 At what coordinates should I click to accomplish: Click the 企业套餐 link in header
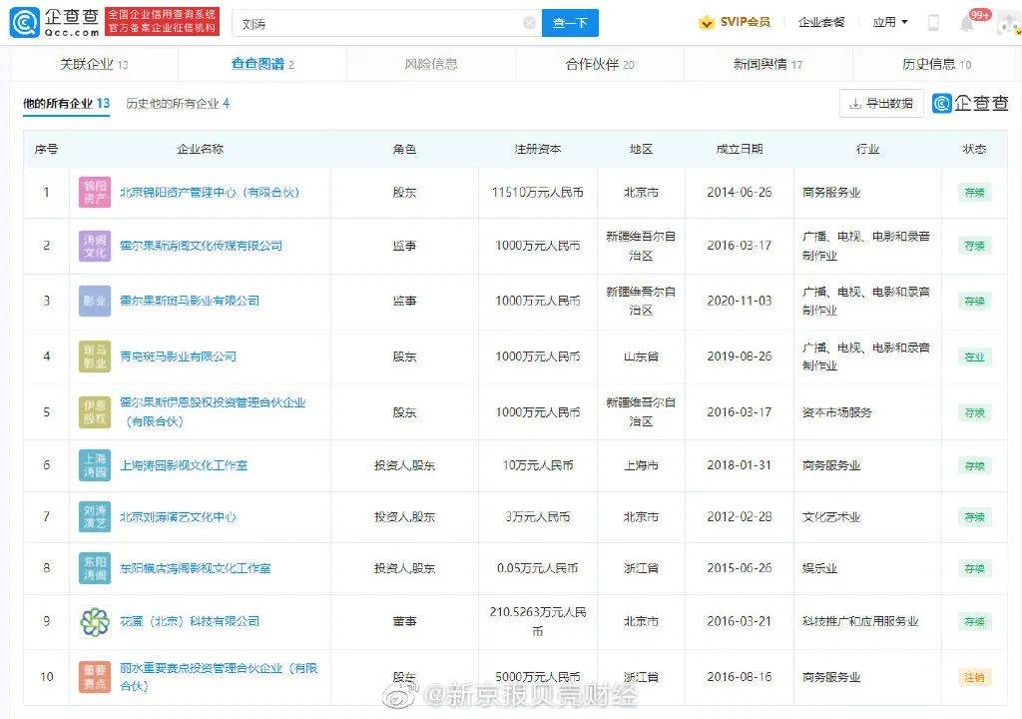(x=820, y=22)
